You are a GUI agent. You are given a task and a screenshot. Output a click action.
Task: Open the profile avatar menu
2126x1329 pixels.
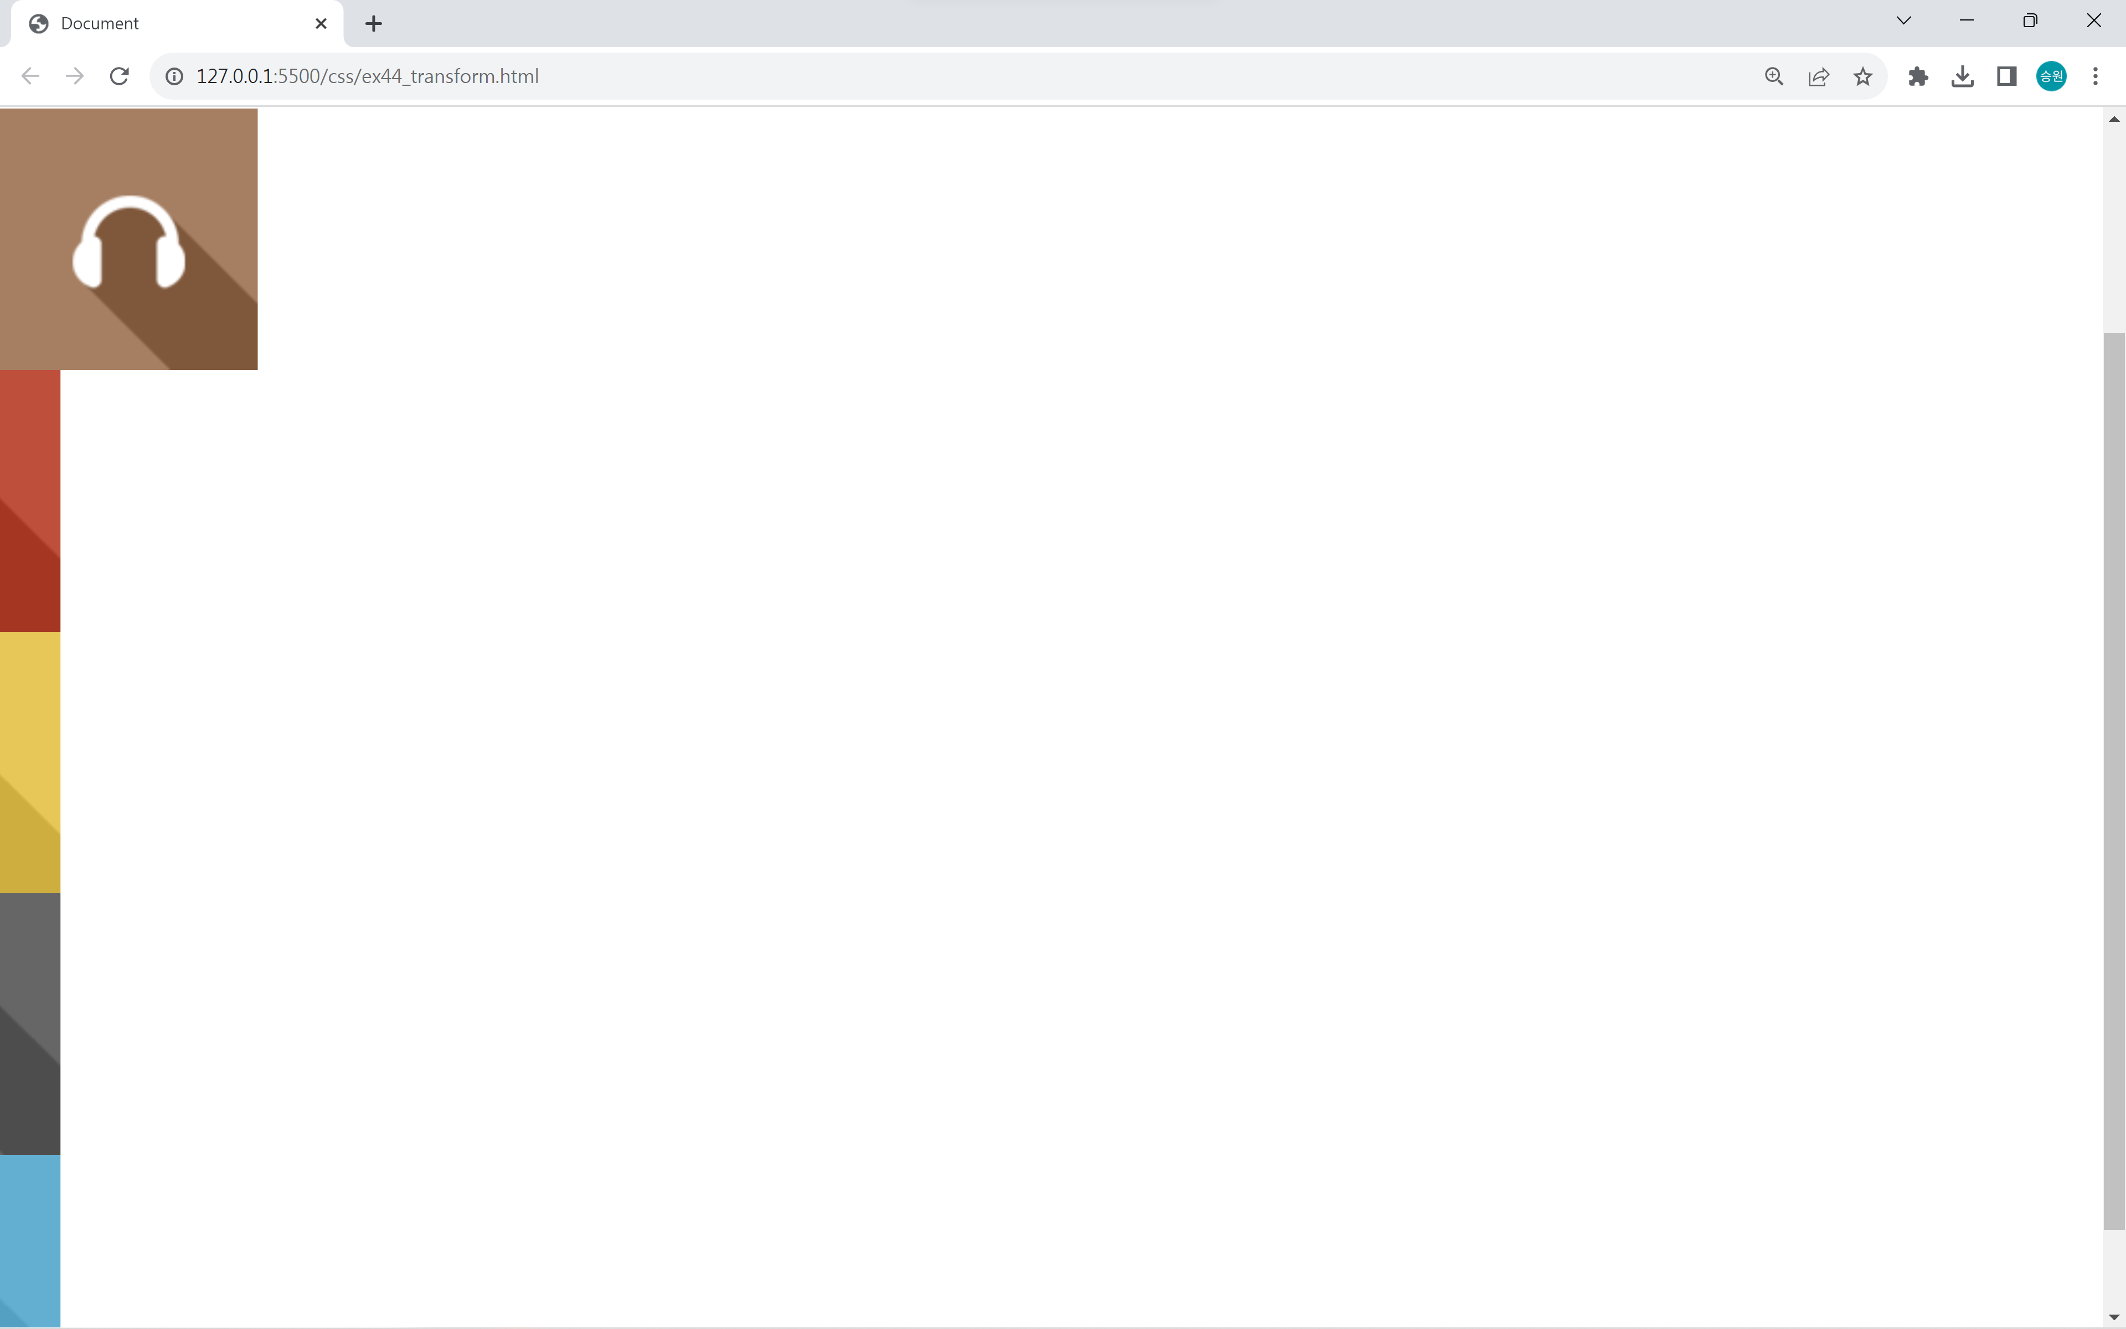point(2051,76)
